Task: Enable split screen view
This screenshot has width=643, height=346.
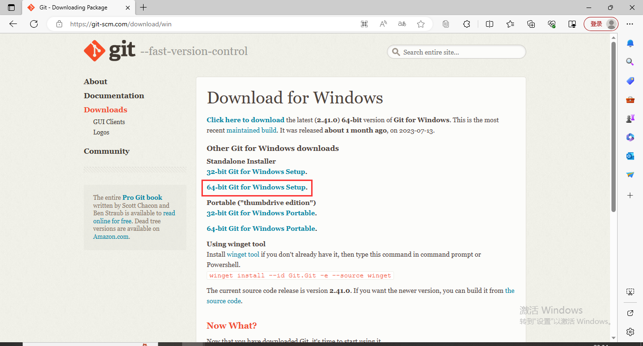Action: coord(490,24)
